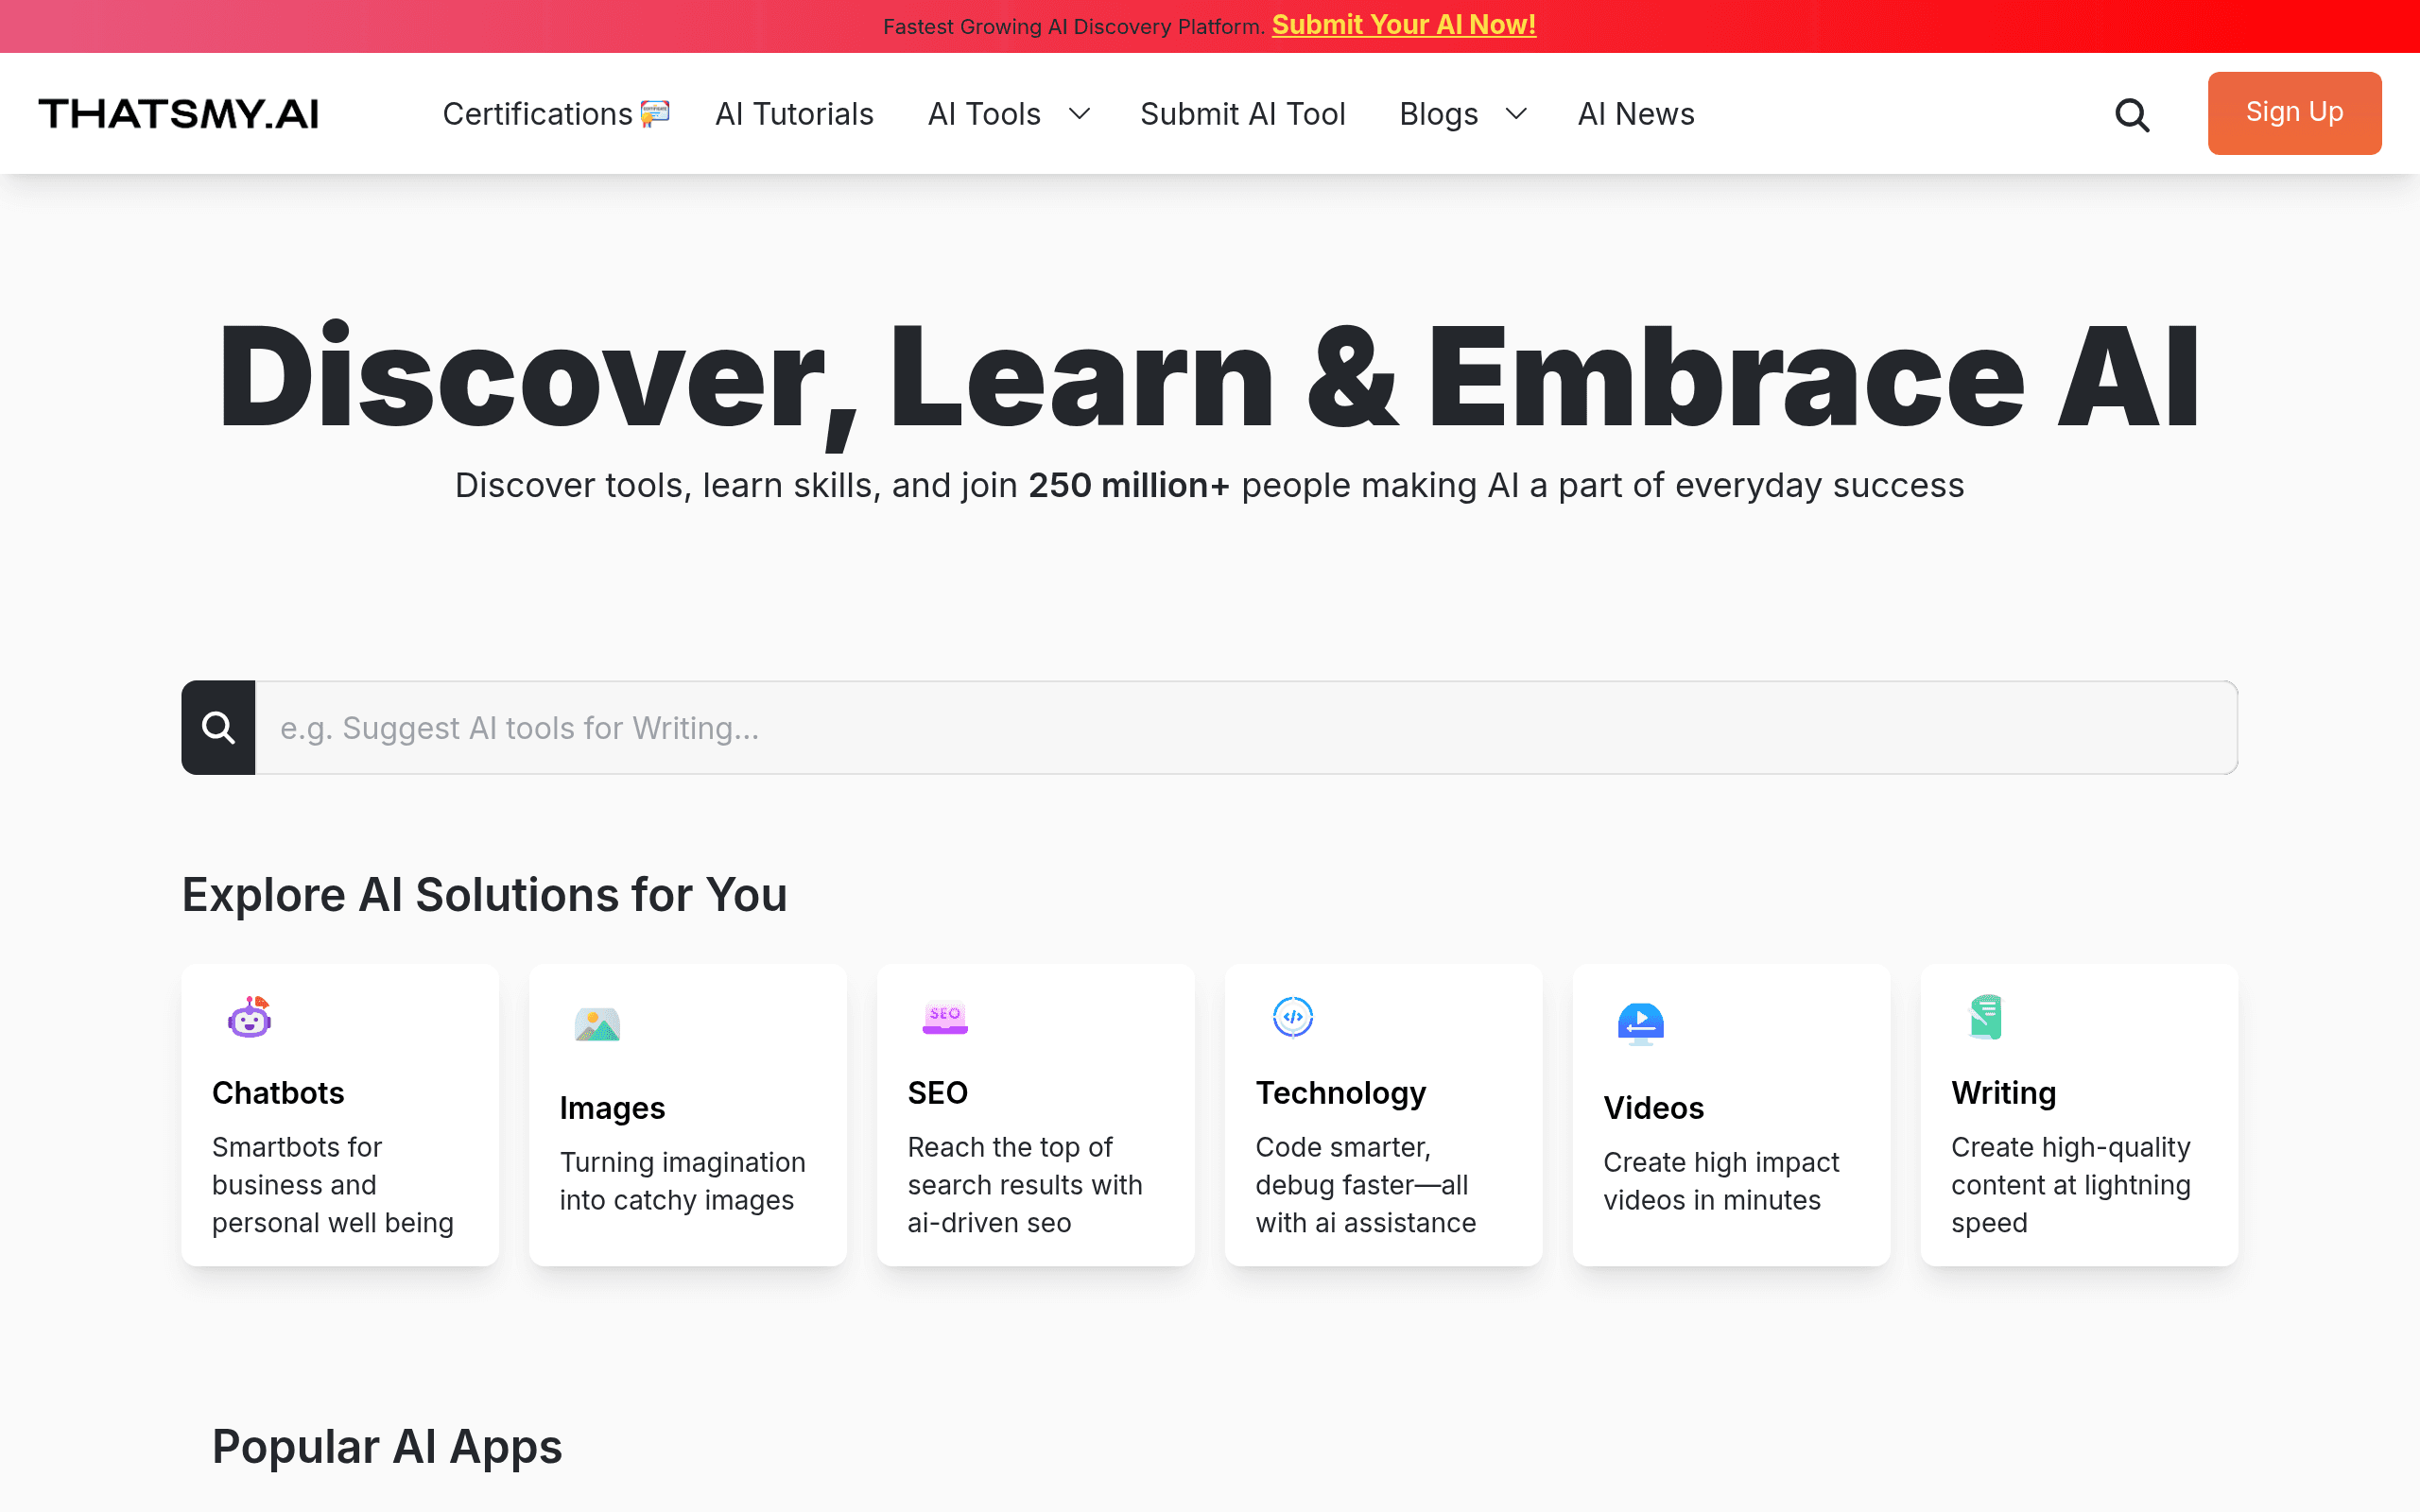The width and height of the screenshot is (2420, 1512).
Task: Open the SEO category heading
Action: [x=937, y=1093]
